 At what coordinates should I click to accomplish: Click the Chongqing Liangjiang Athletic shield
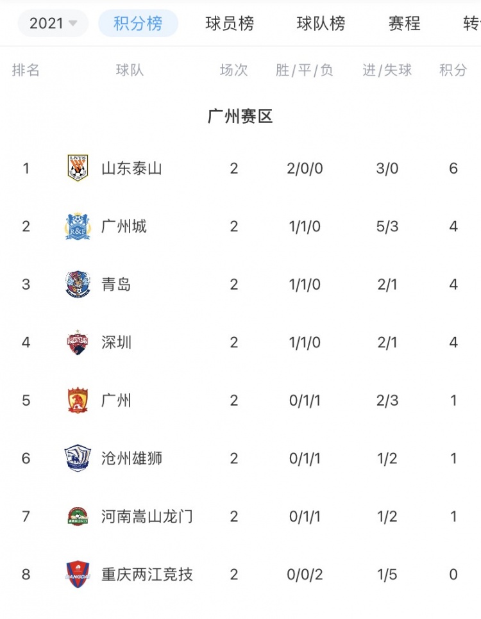78,574
